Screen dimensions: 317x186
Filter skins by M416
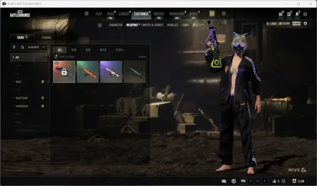tap(103, 50)
